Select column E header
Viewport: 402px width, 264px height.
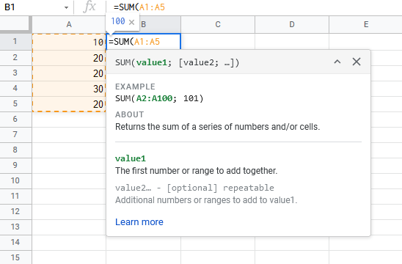(365, 25)
